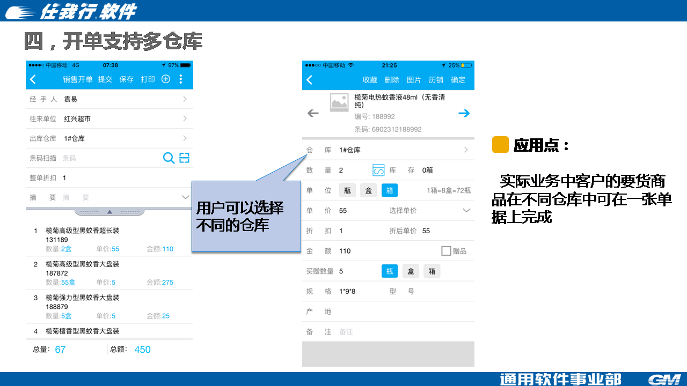
Task: Select 瓶 as the unit
Action: (x=347, y=190)
